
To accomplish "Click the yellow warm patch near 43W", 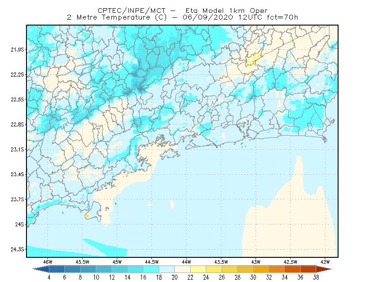I will click(253, 60).
